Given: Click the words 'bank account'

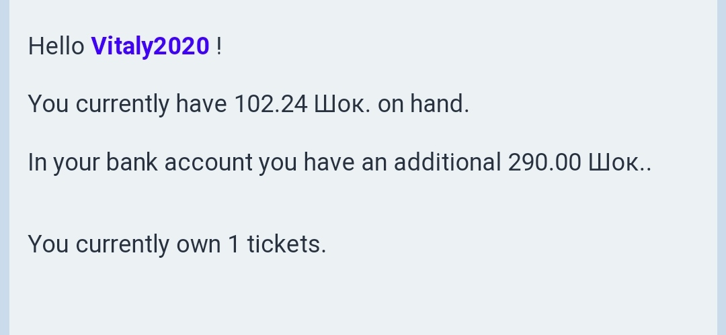Looking at the screenshot, I should [x=179, y=162].
